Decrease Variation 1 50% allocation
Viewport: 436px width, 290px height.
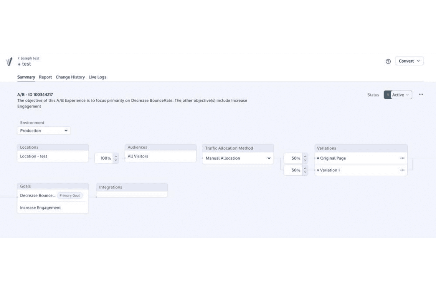coord(305,172)
